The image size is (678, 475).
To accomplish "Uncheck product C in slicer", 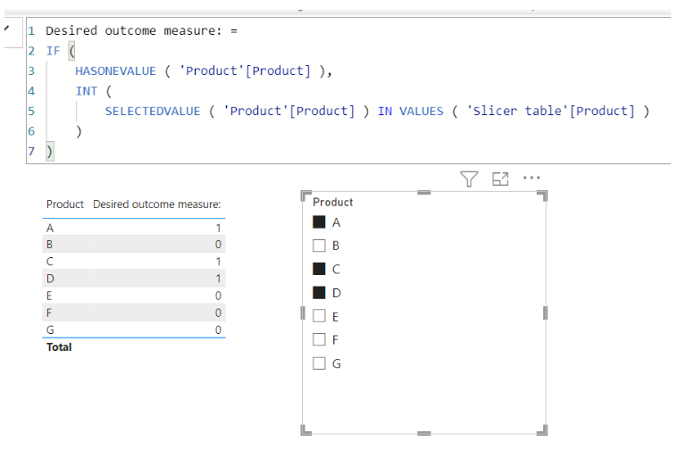I will tap(319, 269).
